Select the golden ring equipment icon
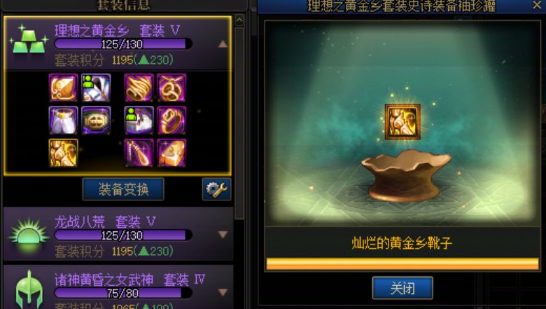This screenshot has width=546, height=309. 171,121
